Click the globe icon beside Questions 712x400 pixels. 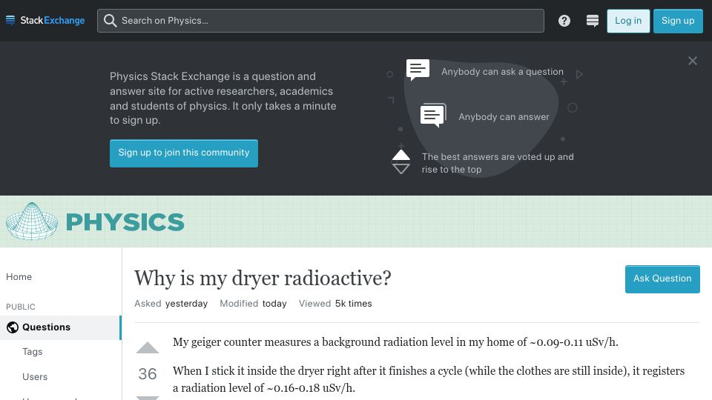click(x=13, y=327)
